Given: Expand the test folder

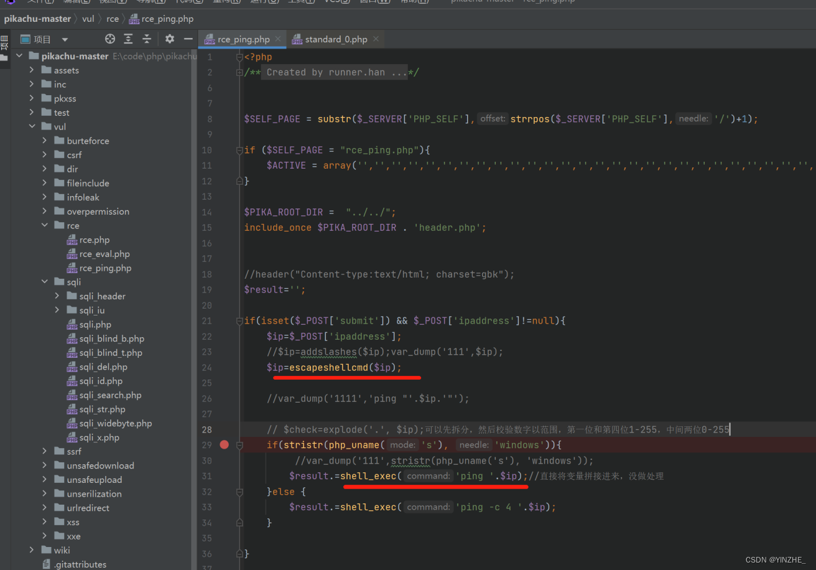Looking at the screenshot, I should [x=32, y=113].
